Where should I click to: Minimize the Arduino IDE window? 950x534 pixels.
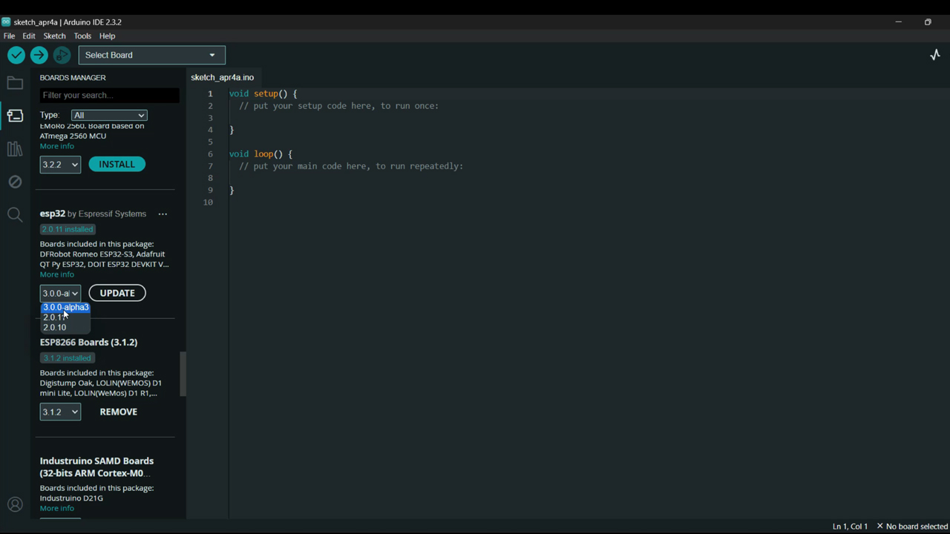pyautogui.click(x=898, y=22)
